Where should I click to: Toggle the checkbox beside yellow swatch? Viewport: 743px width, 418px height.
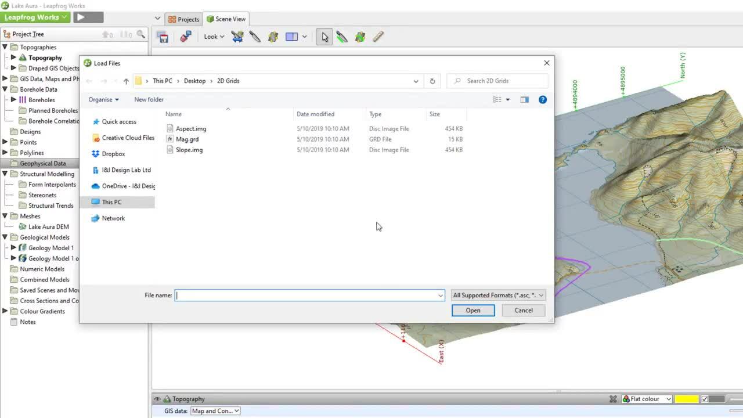tap(705, 399)
